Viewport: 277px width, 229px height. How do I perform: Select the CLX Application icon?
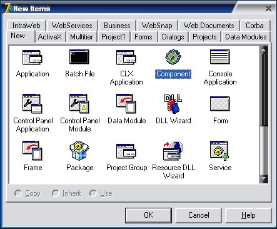[x=126, y=57]
